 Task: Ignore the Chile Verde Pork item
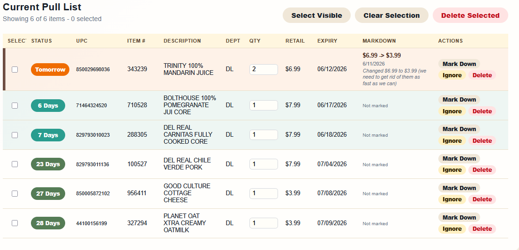coord(452,169)
